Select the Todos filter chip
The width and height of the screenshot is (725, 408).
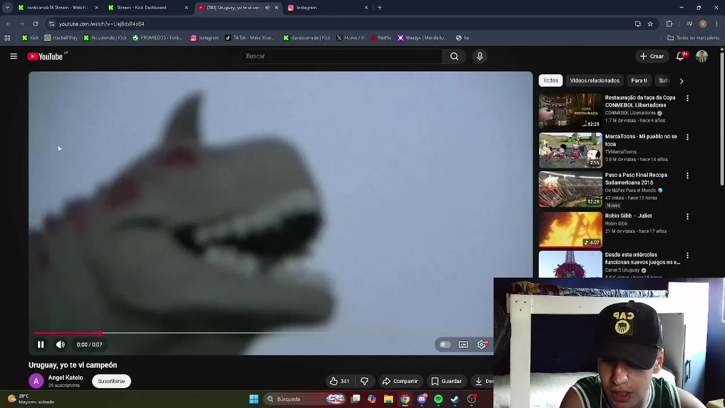pos(551,80)
